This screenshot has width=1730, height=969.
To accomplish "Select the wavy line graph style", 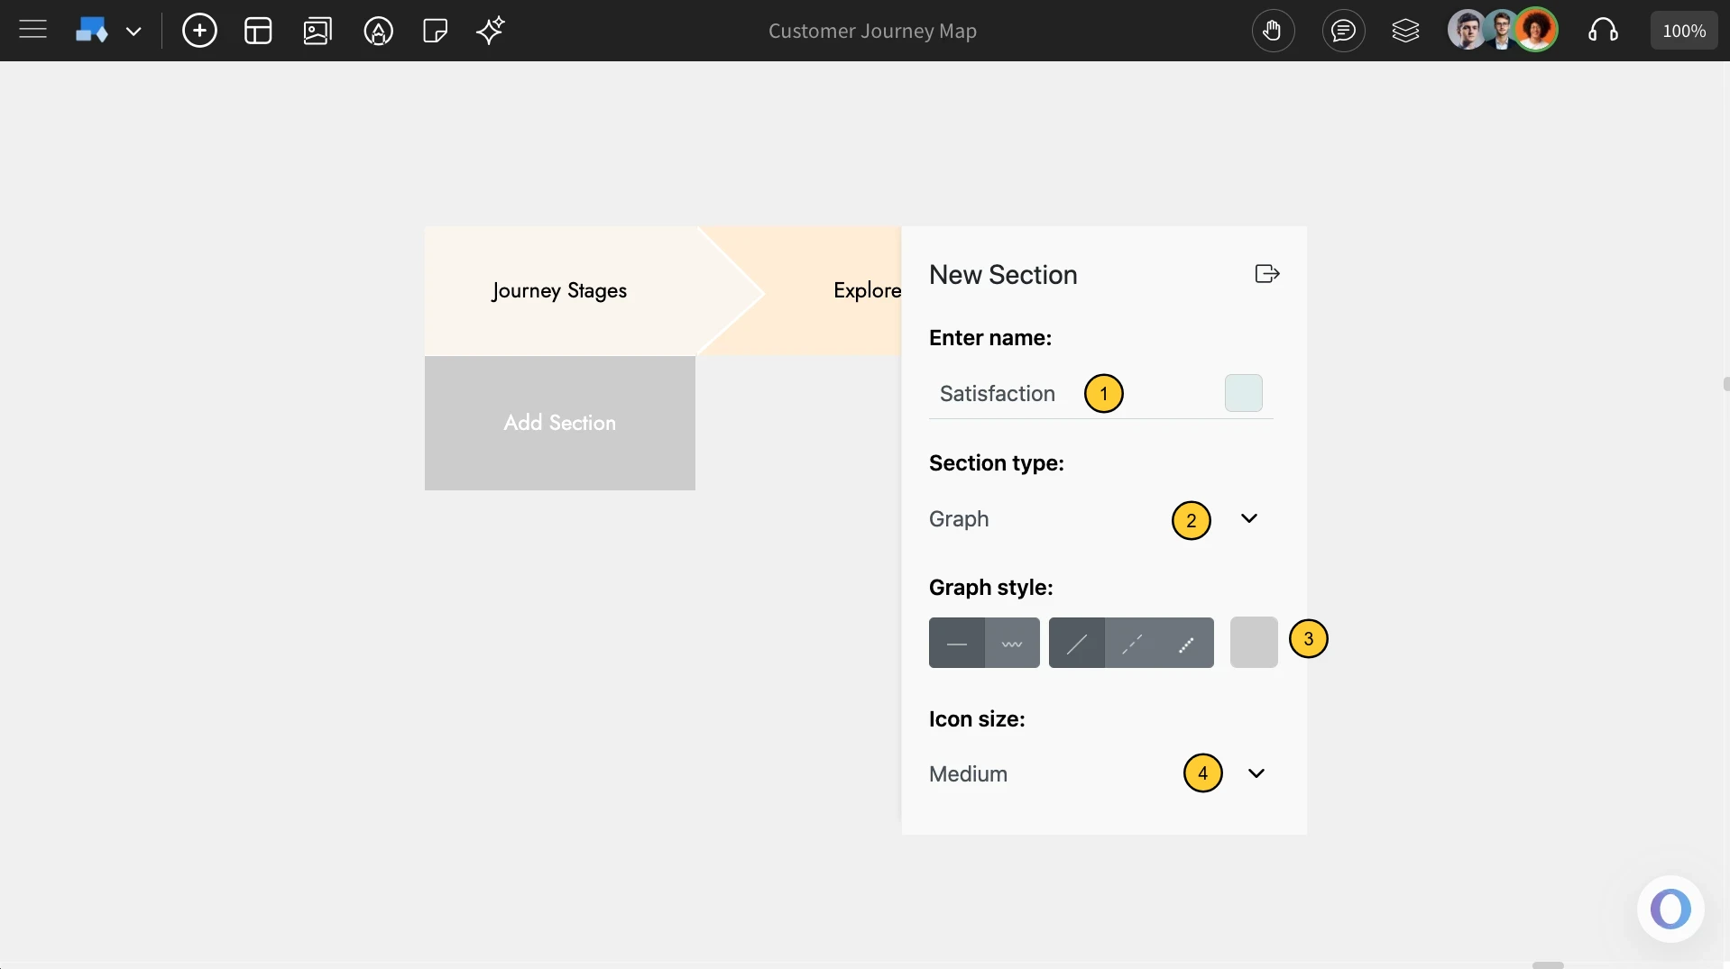I will tap(1011, 643).
